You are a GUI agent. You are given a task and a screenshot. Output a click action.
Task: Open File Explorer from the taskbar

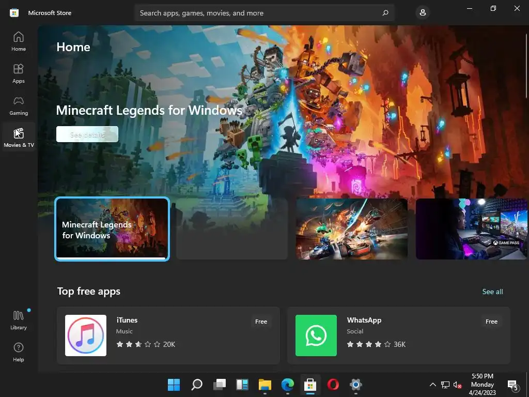[265, 385]
